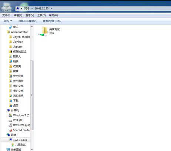Click the navigation pane scrollbar thumb
The width and height of the screenshot is (171, 151).
[x=32, y=95]
